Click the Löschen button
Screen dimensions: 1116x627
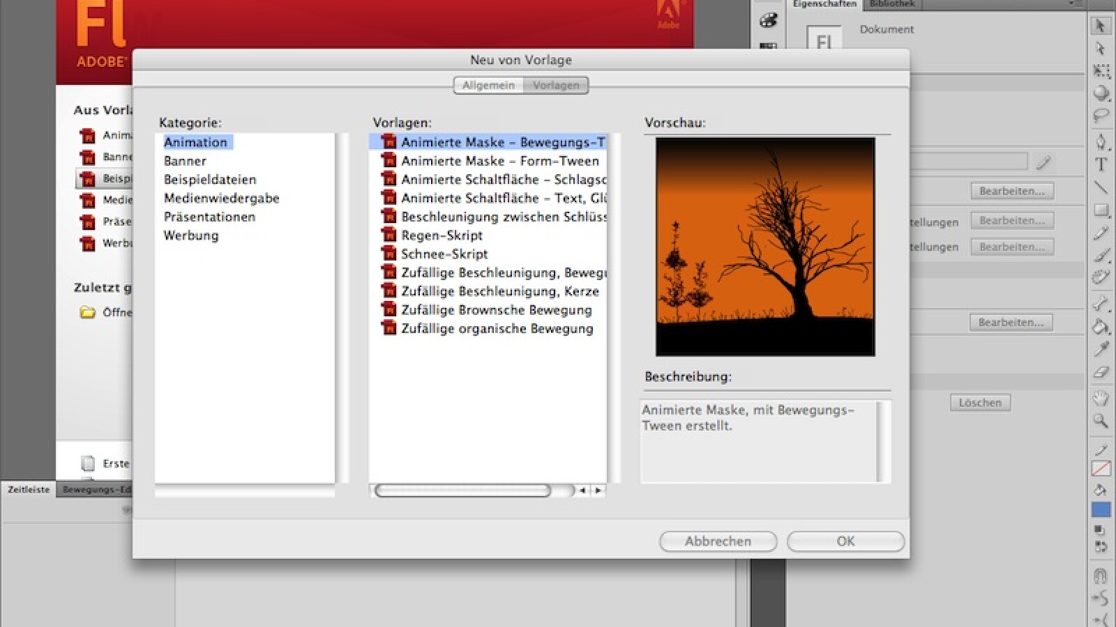tap(980, 403)
